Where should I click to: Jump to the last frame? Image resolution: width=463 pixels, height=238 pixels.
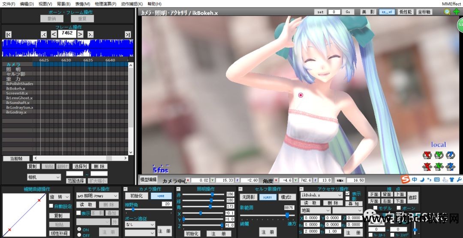(128, 35)
